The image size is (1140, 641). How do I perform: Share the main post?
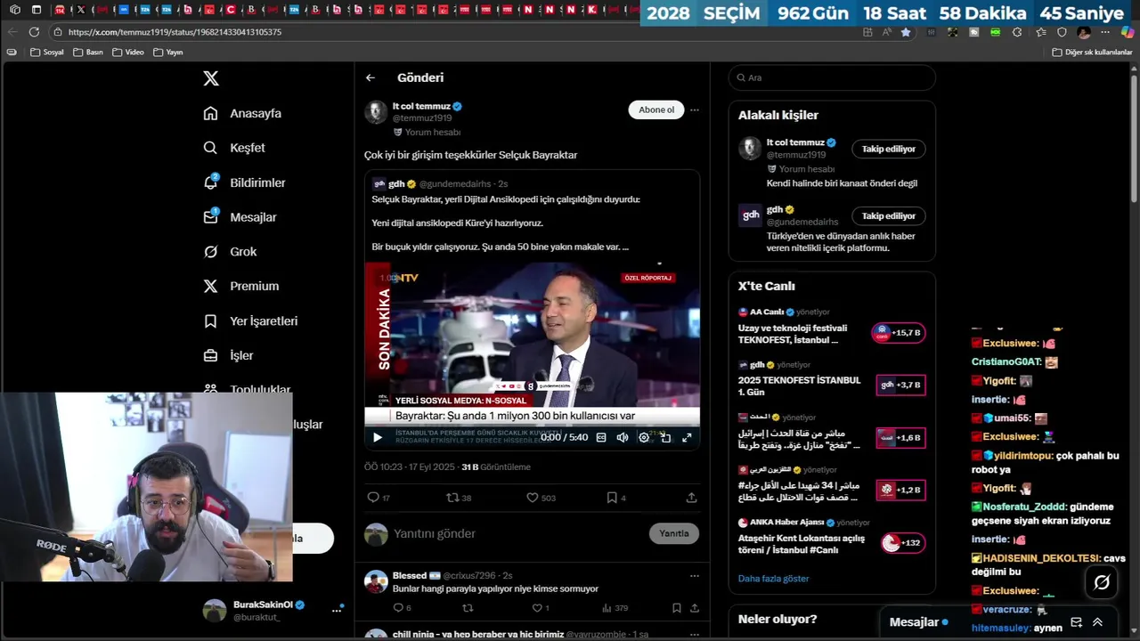[x=691, y=498]
